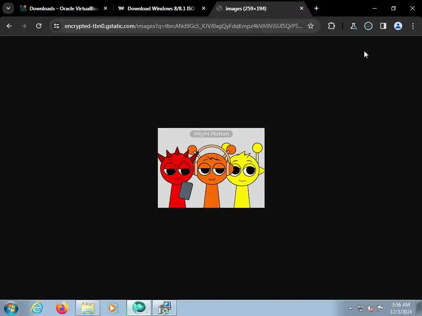Viewport: 422px width, 316px height.
Task: View site information for gstatic.com
Action: click(56, 26)
